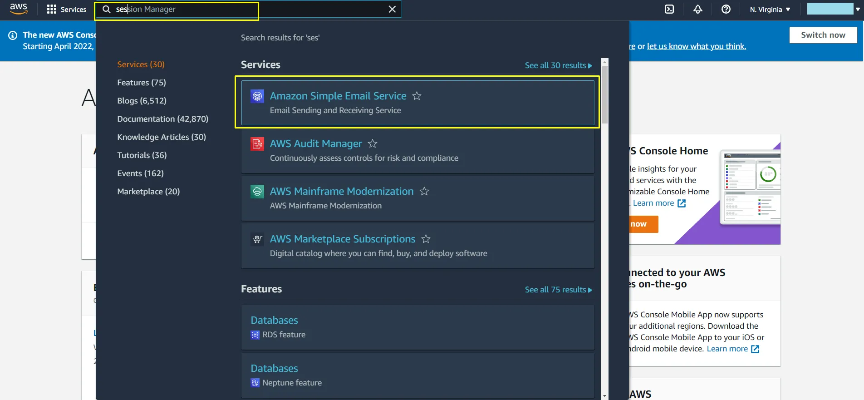Screen dimensions: 864x400
Task: Click the Neptune feature icon
Action: click(x=255, y=383)
